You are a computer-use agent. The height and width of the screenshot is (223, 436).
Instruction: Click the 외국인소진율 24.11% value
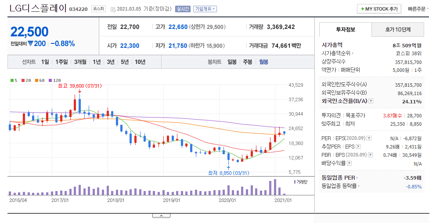tap(412, 102)
